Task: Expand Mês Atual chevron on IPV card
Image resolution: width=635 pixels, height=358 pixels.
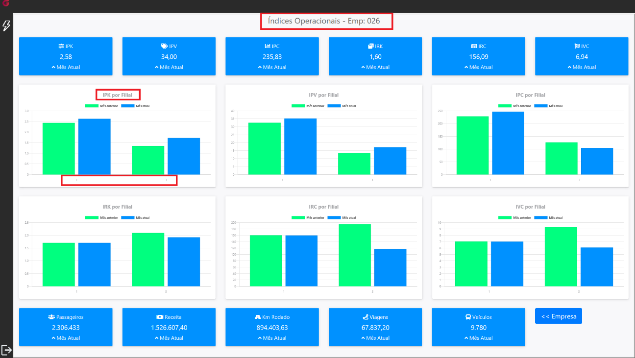Action: [156, 67]
